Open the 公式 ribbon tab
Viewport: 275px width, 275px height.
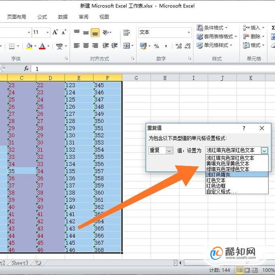pyautogui.click(x=42, y=17)
